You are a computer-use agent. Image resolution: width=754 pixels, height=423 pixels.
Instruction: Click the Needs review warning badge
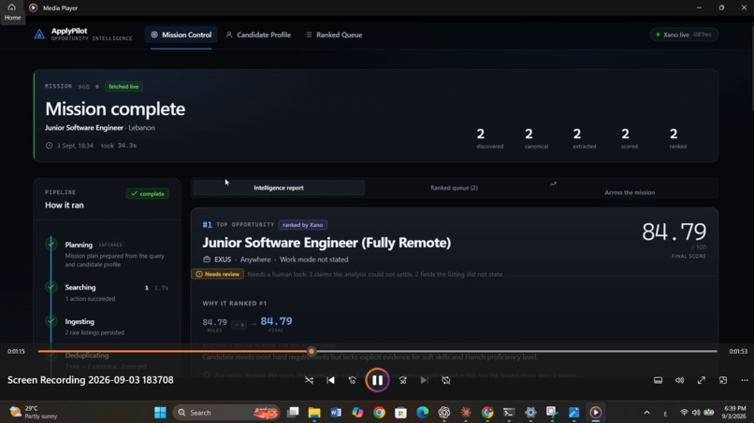pos(218,275)
